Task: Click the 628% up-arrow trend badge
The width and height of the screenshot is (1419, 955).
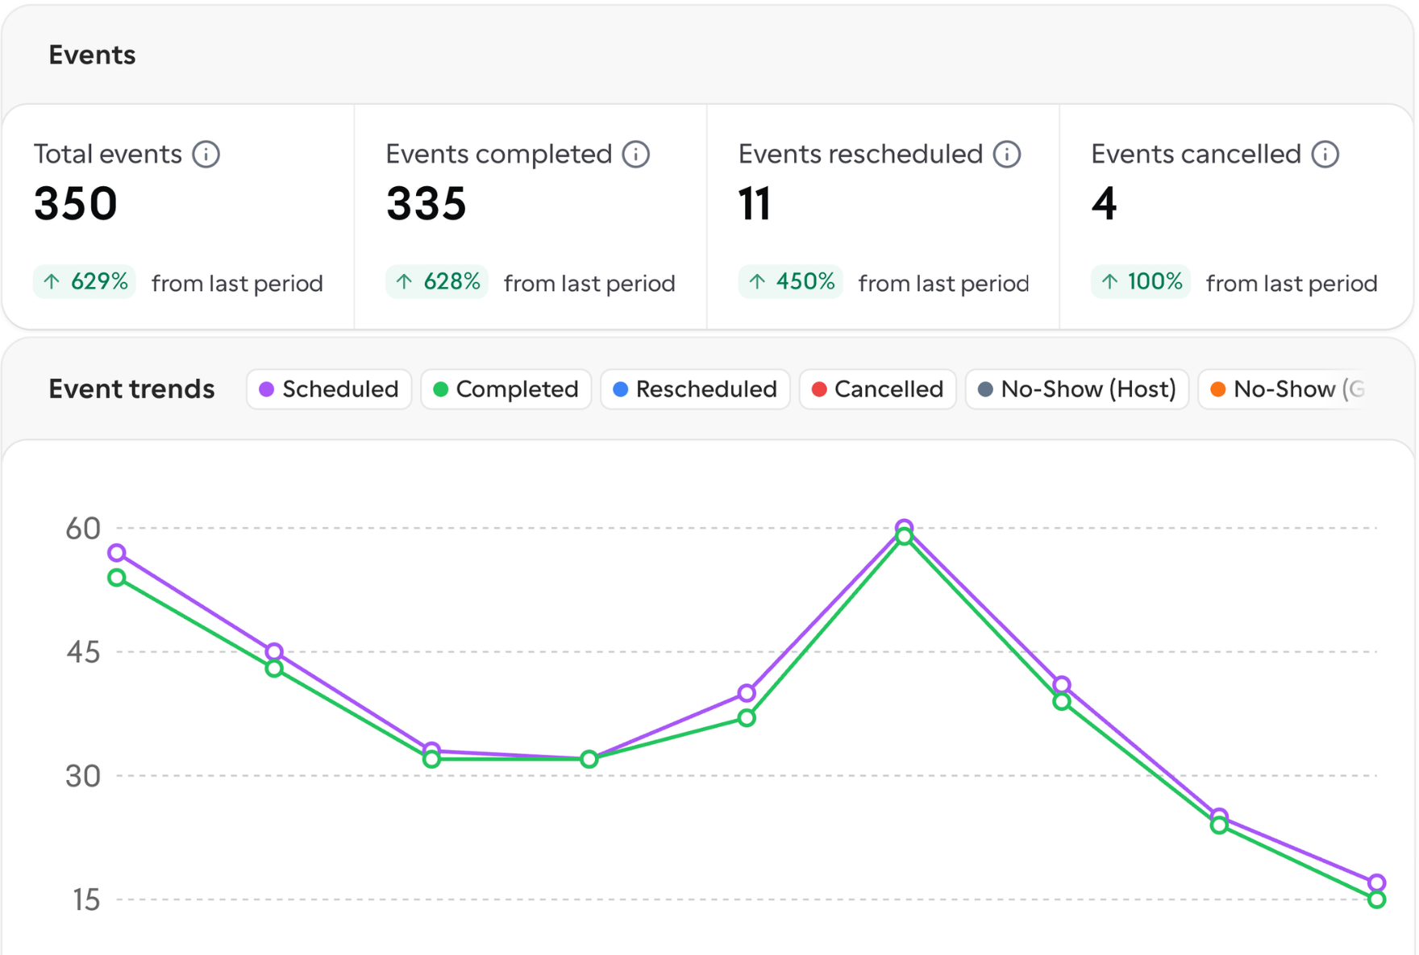Action: pyautogui.click(x=437, y=282)
